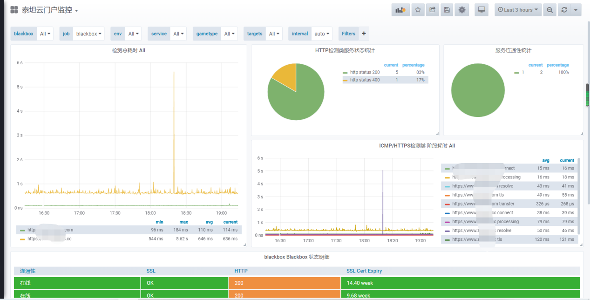Open the blackbox variable All dropdown
This screenshot has width=590, height=300.
(45, 34)
